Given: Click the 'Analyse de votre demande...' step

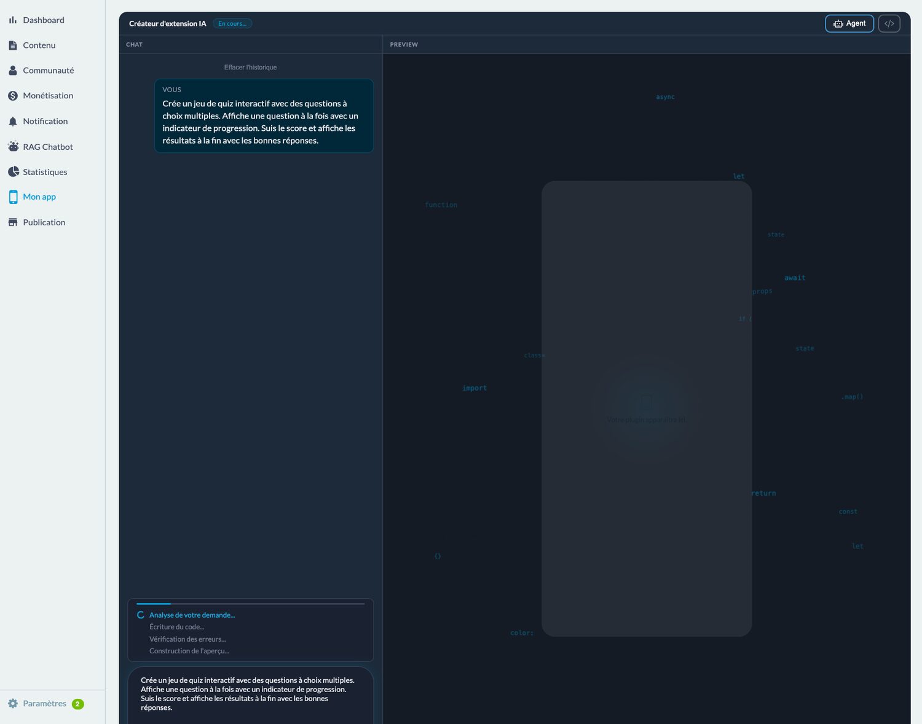Looking at the screenshot, I should coord(192,615).
